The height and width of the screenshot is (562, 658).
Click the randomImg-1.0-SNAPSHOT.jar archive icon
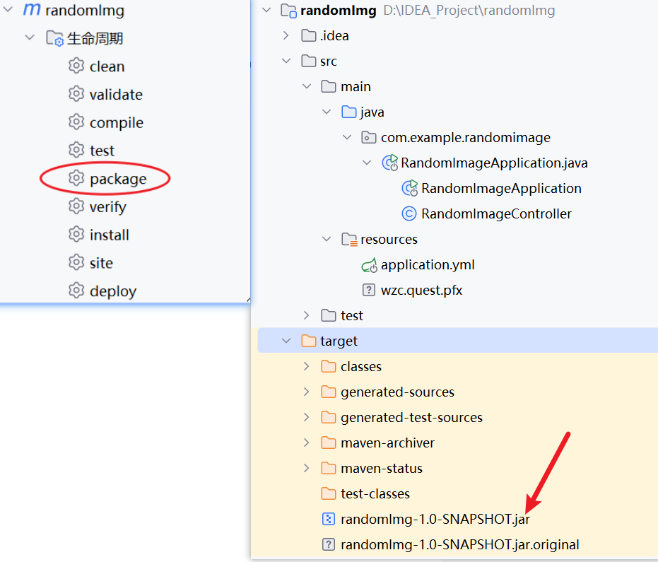point(328,519)
